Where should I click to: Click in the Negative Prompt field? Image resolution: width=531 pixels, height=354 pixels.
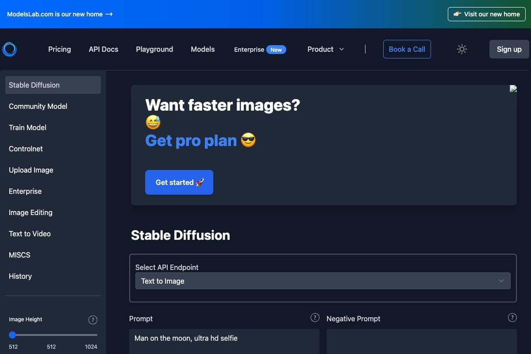point(422,342)
